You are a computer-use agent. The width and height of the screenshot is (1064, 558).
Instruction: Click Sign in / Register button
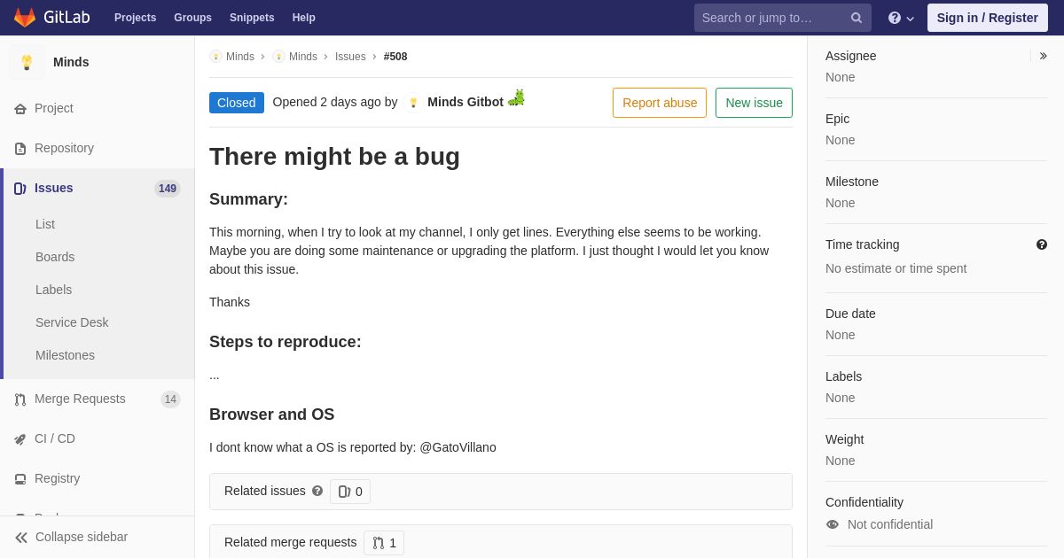988,18
